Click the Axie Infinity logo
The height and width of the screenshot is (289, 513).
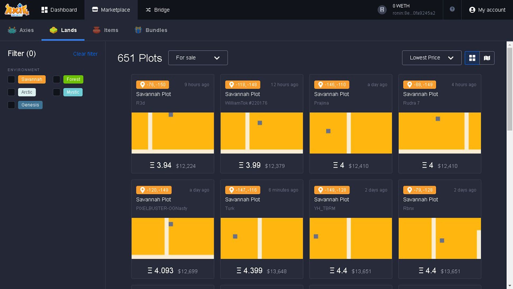(17, 10)
